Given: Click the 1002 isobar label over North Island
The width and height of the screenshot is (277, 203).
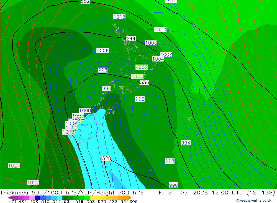Looking at the screenshot, I should tap(142, 67).
